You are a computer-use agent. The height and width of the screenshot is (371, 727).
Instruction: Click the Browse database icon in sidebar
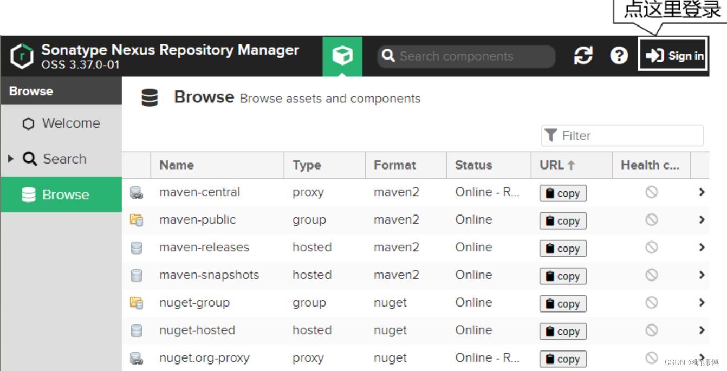coord(29,194)
